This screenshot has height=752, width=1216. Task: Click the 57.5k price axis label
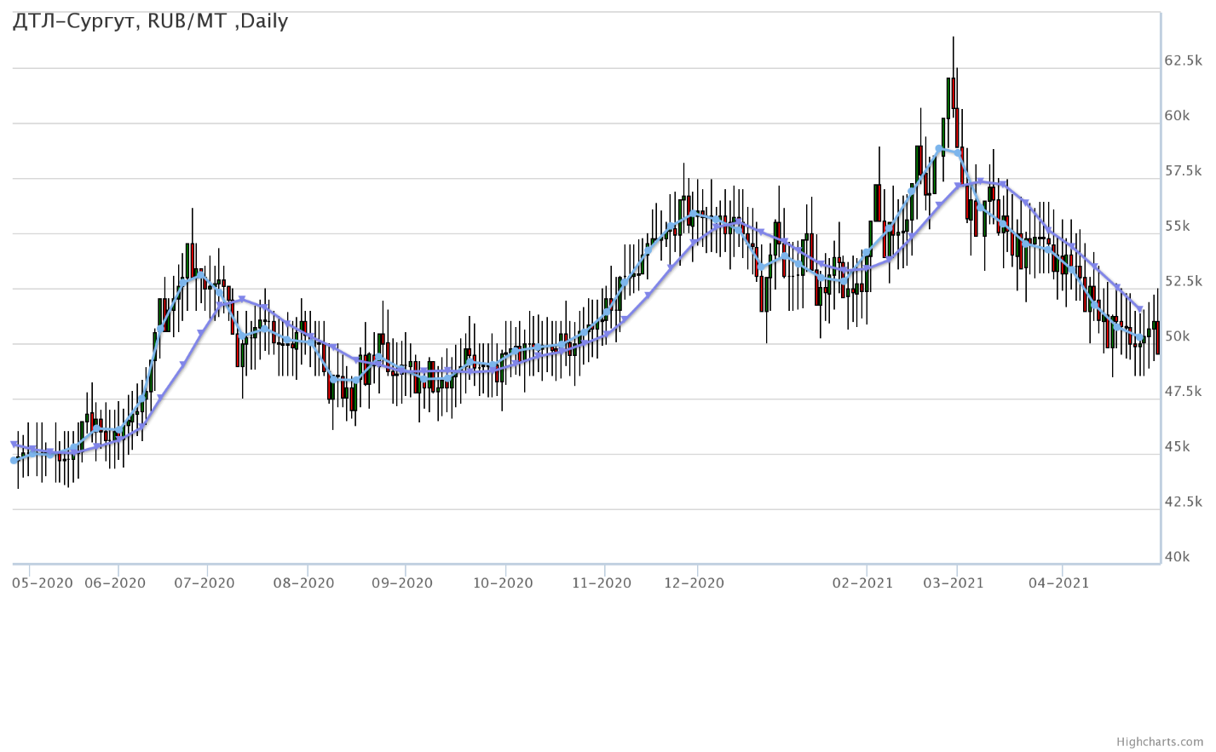(x=1183, y=171)
